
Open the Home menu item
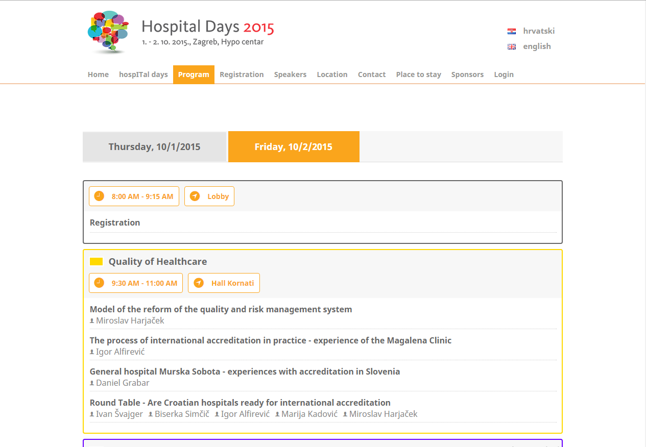[98, 74]
